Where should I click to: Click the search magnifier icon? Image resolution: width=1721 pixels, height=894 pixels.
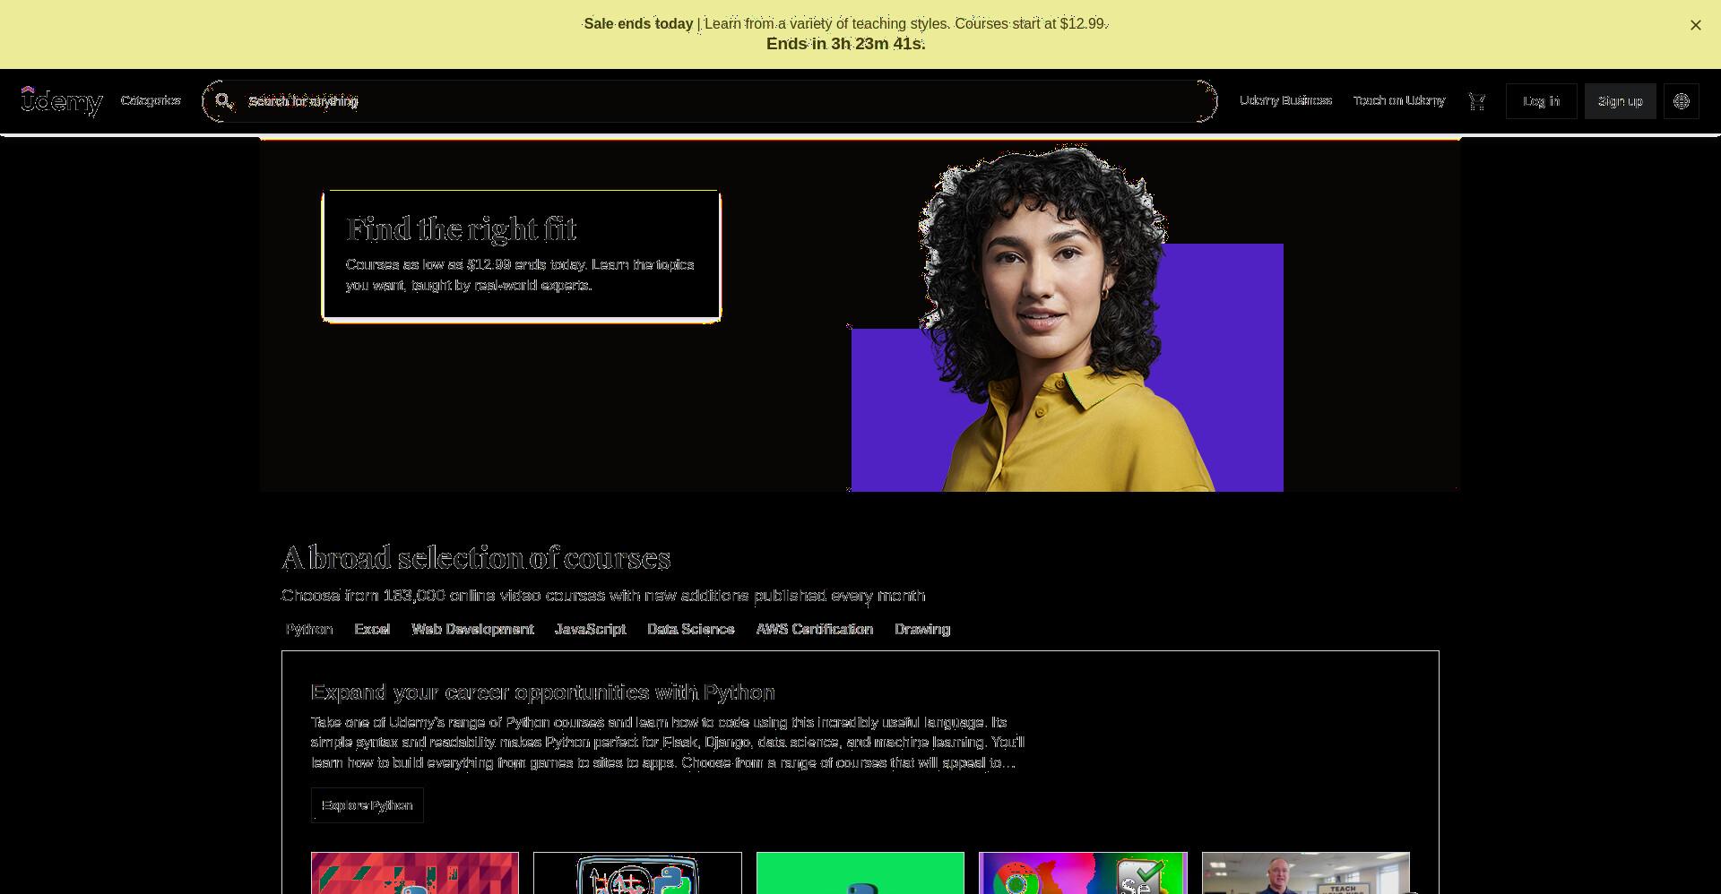pyautogui.click(x=224, y=101)
